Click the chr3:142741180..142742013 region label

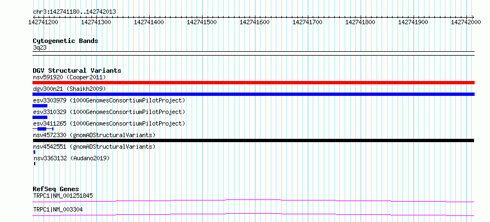pyautogui.click(x=74, y=12)
